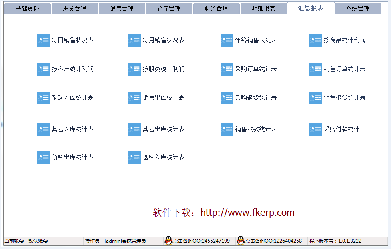Select the 销售收款统计表 icon
This screenshot has width=391, height=249.
pos(227,129)
